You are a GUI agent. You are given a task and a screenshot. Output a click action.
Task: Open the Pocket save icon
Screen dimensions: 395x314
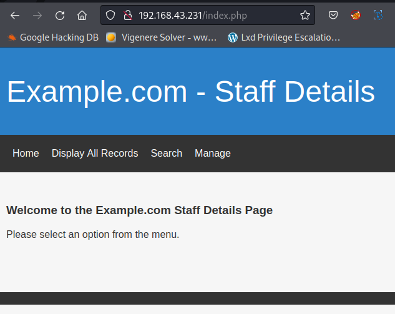tap(334, 16)
